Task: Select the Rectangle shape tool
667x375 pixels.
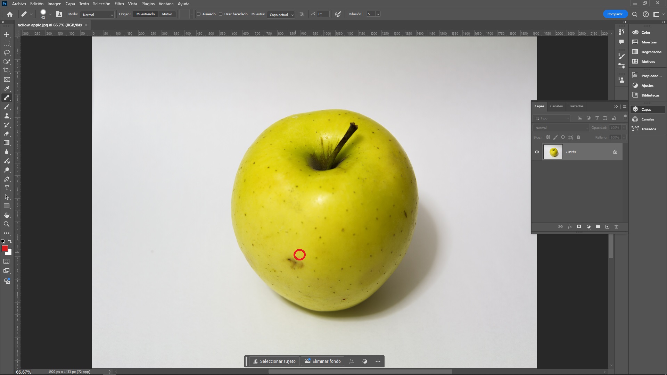Action: 7,206
